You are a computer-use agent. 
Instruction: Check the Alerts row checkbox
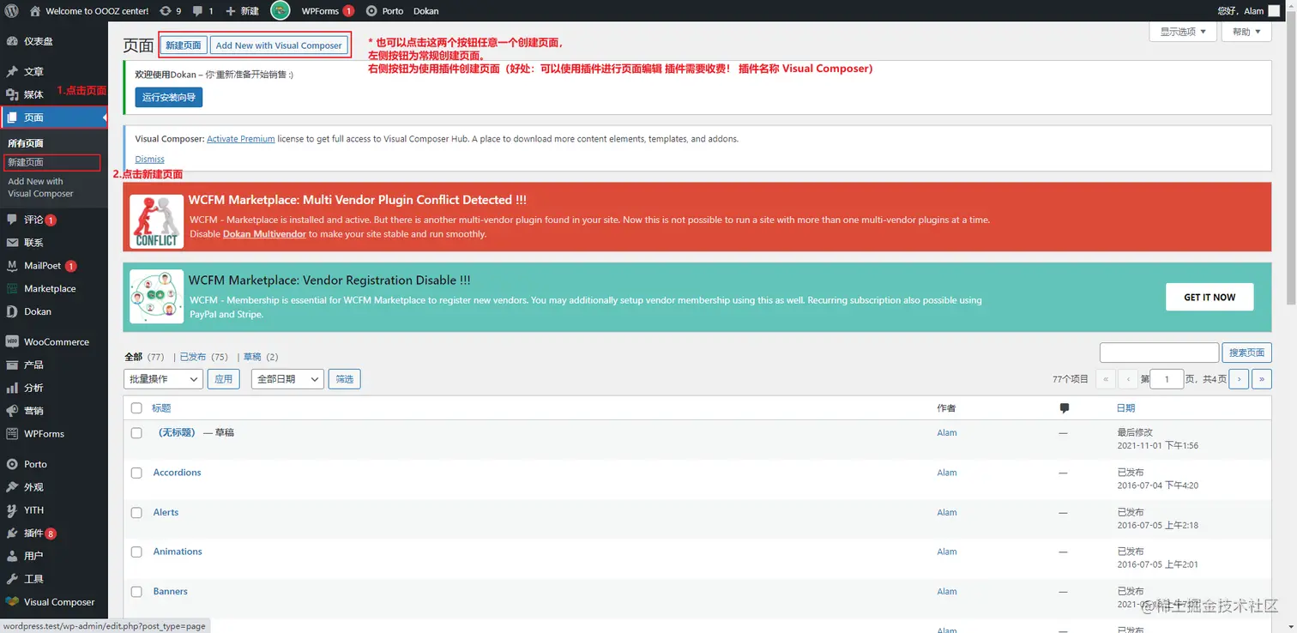pyautogui.click(x=136, y=512)
